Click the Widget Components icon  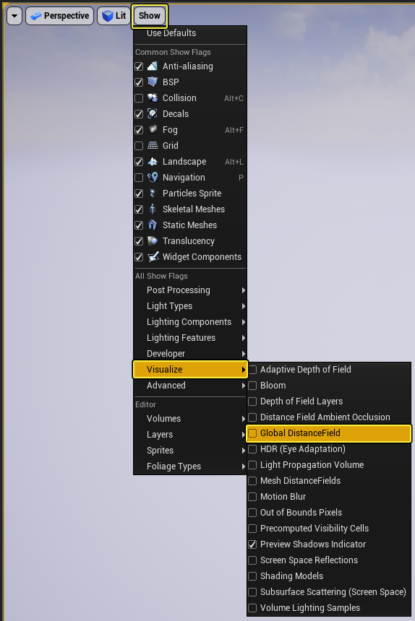point(153,256)
